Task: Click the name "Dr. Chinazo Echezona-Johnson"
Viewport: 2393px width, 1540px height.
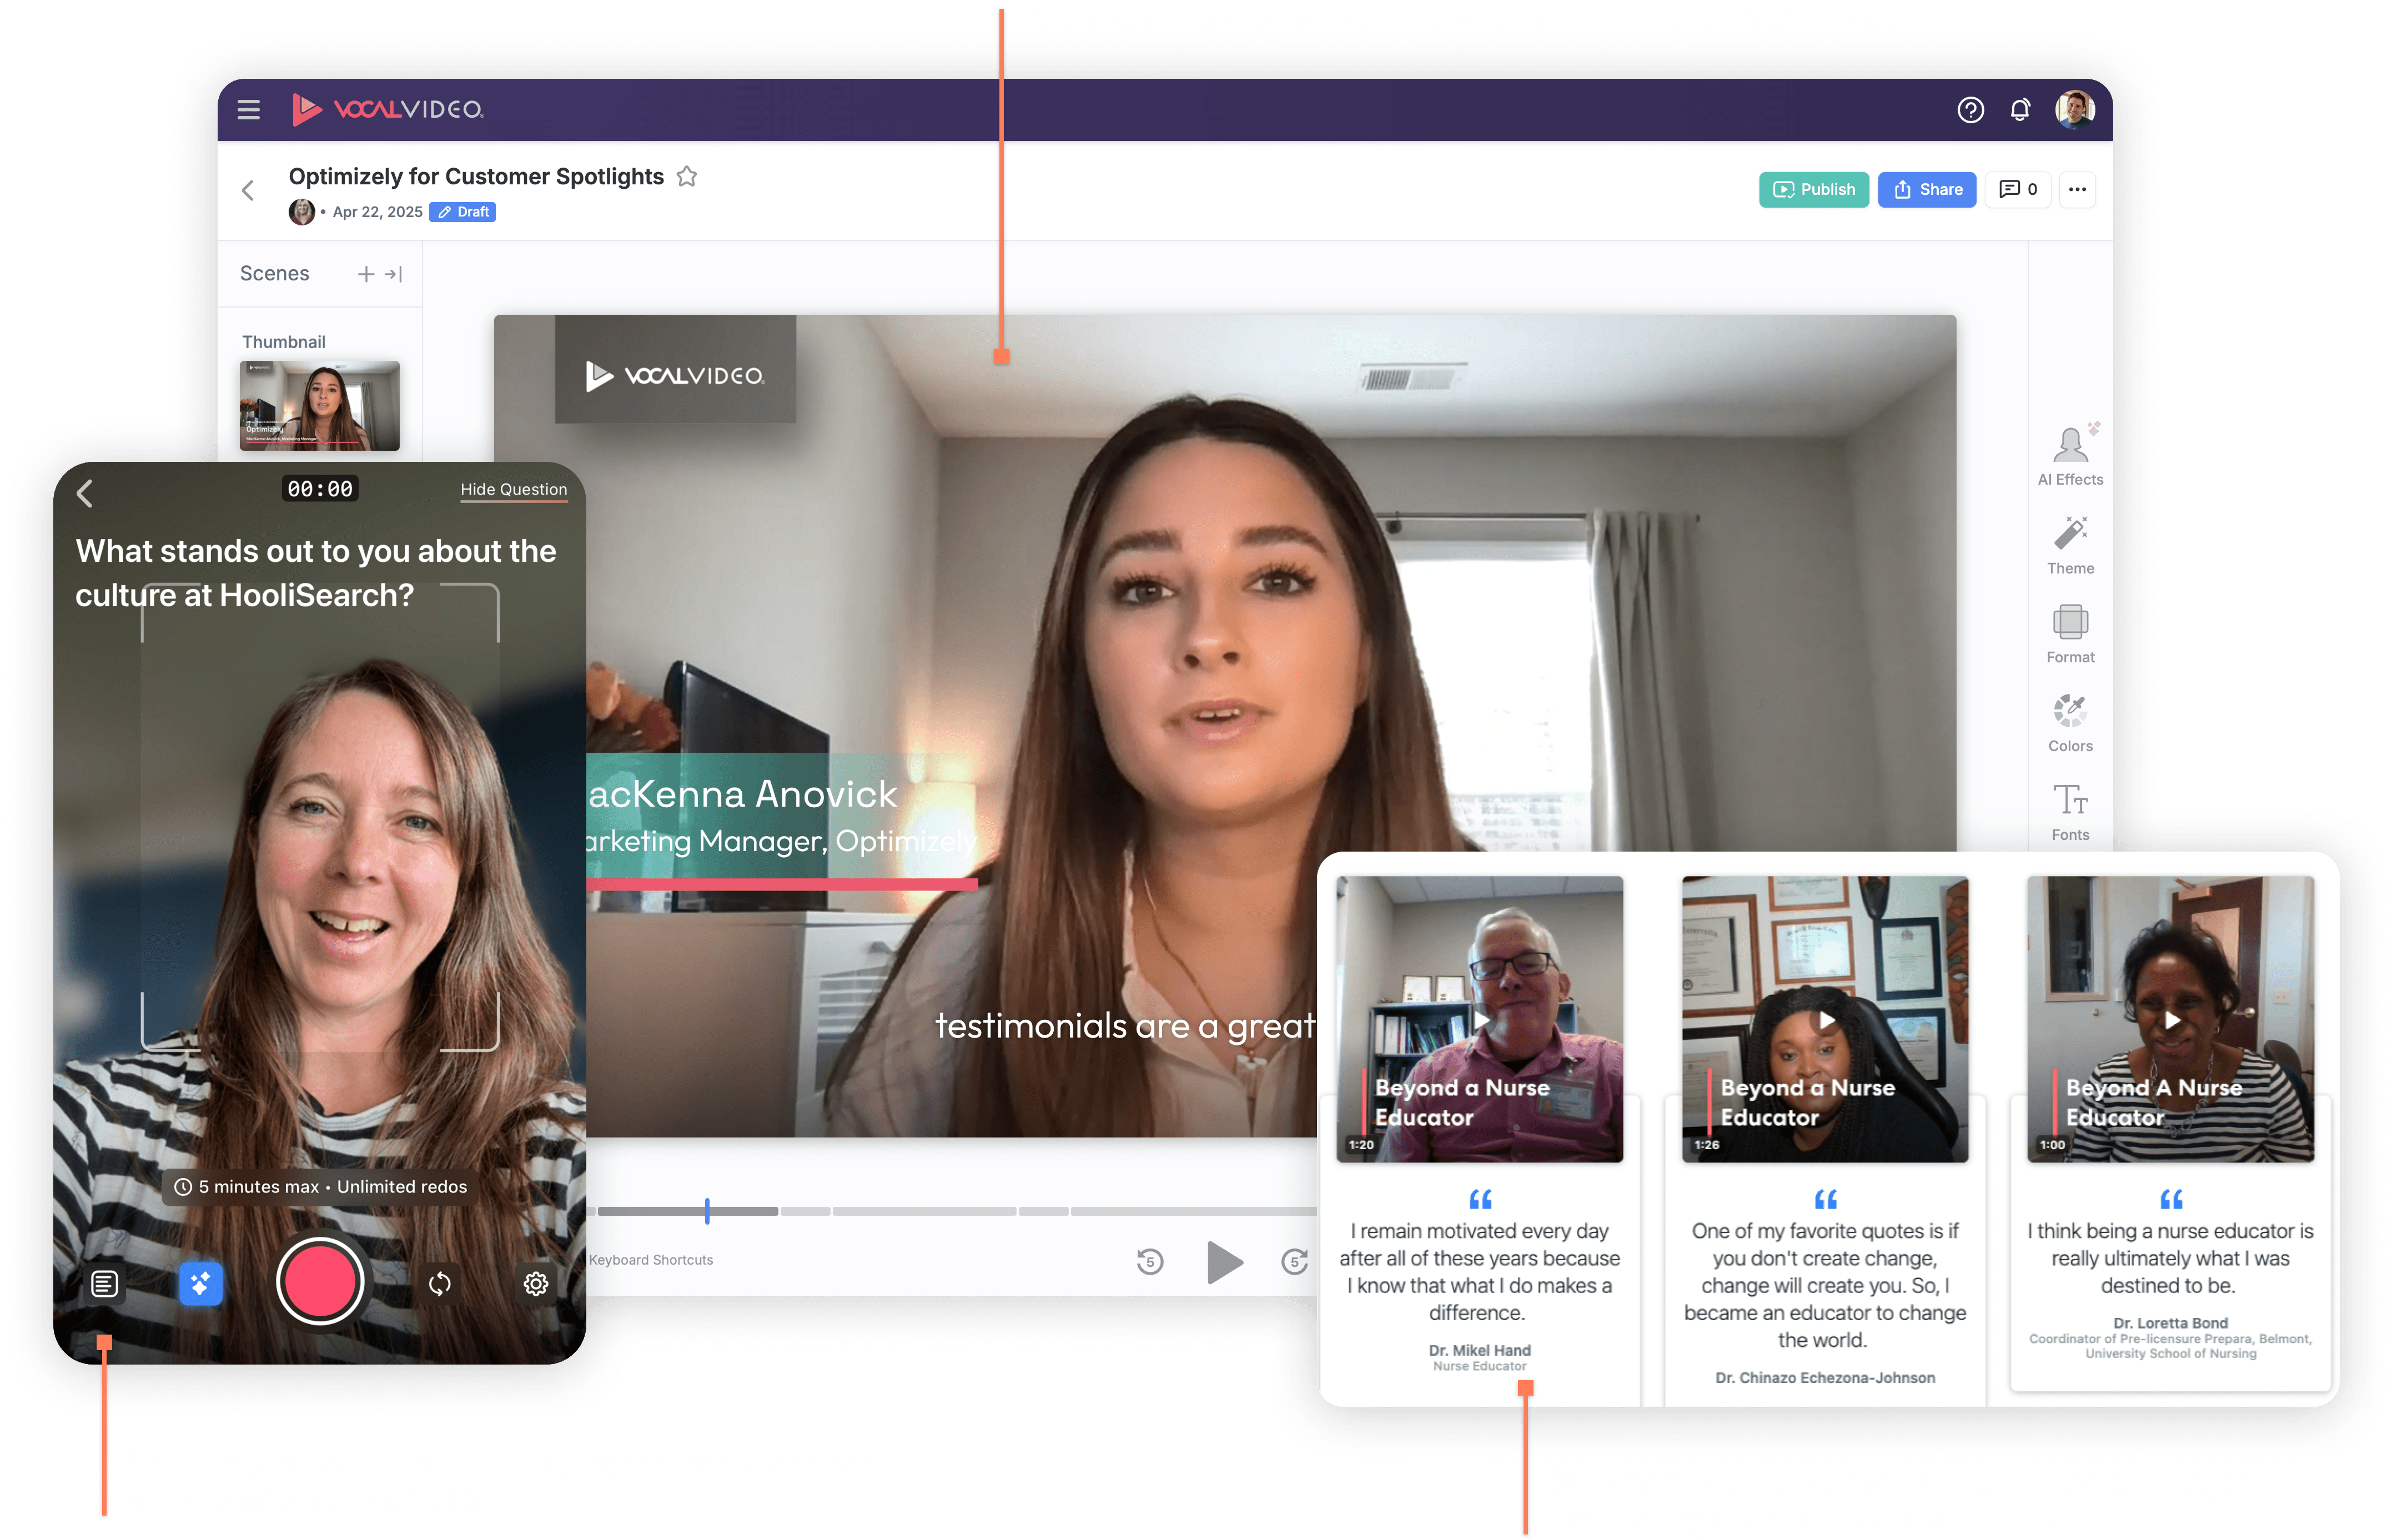Action: pyautogui.click(x=1825, y=1378)
